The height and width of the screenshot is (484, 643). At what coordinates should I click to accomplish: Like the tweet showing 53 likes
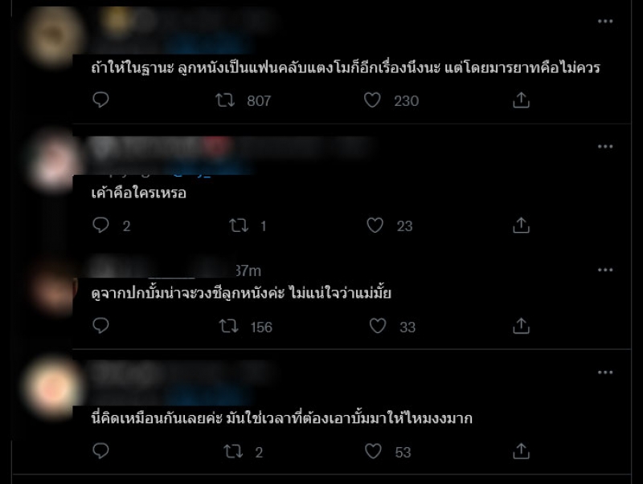pos(373,451)
